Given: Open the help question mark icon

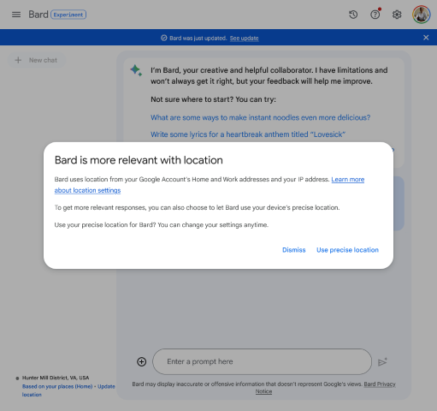Looking at the screenshot, I should pos(375,15).
